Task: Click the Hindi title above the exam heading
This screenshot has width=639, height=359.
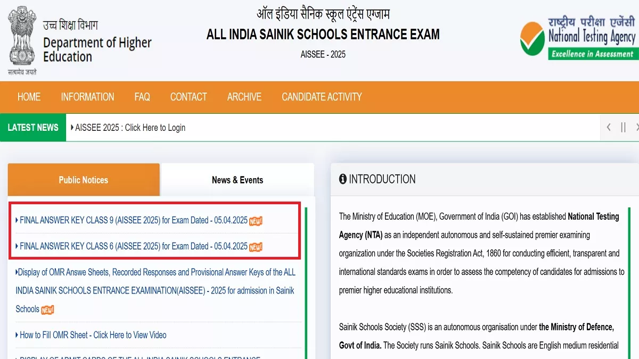Action: pos(323,13)
